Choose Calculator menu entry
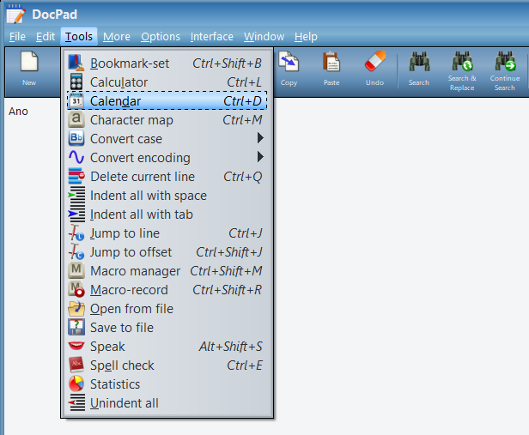The height and width of the screenshot is (435, 529). click(x=167, y=82)
